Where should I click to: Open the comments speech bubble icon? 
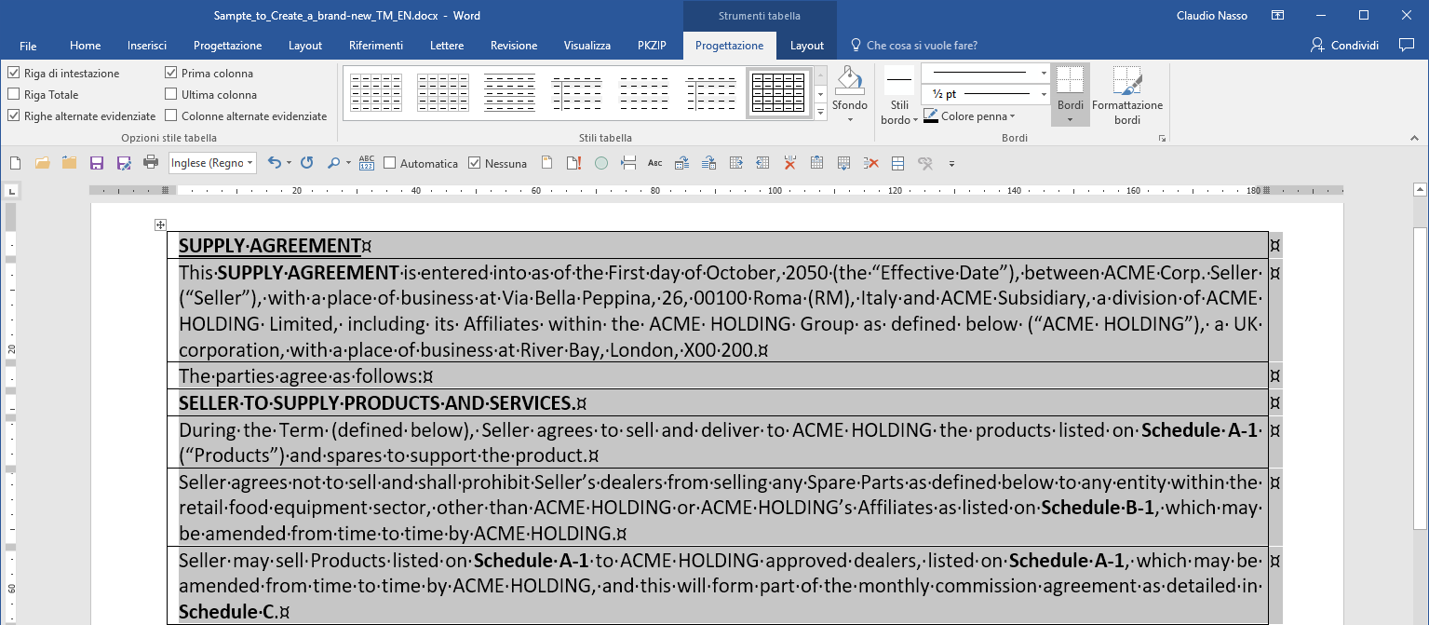(x=1406, y=45)
